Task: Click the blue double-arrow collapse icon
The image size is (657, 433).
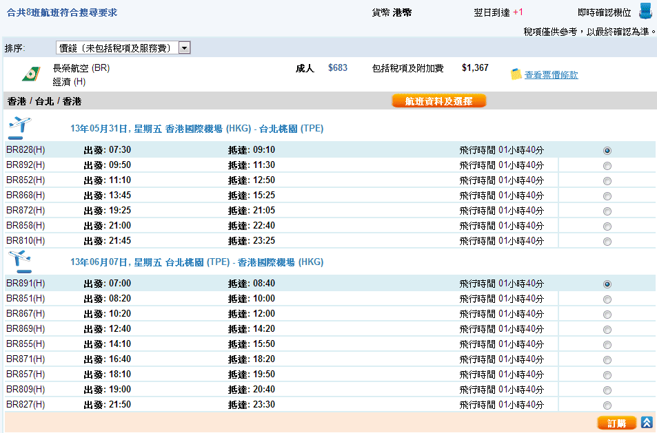Action: click(647, 423)
